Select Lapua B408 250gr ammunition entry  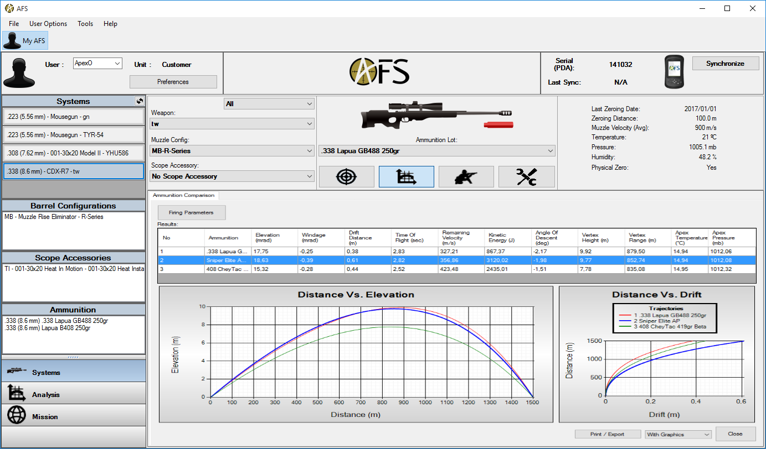[47, 328]
